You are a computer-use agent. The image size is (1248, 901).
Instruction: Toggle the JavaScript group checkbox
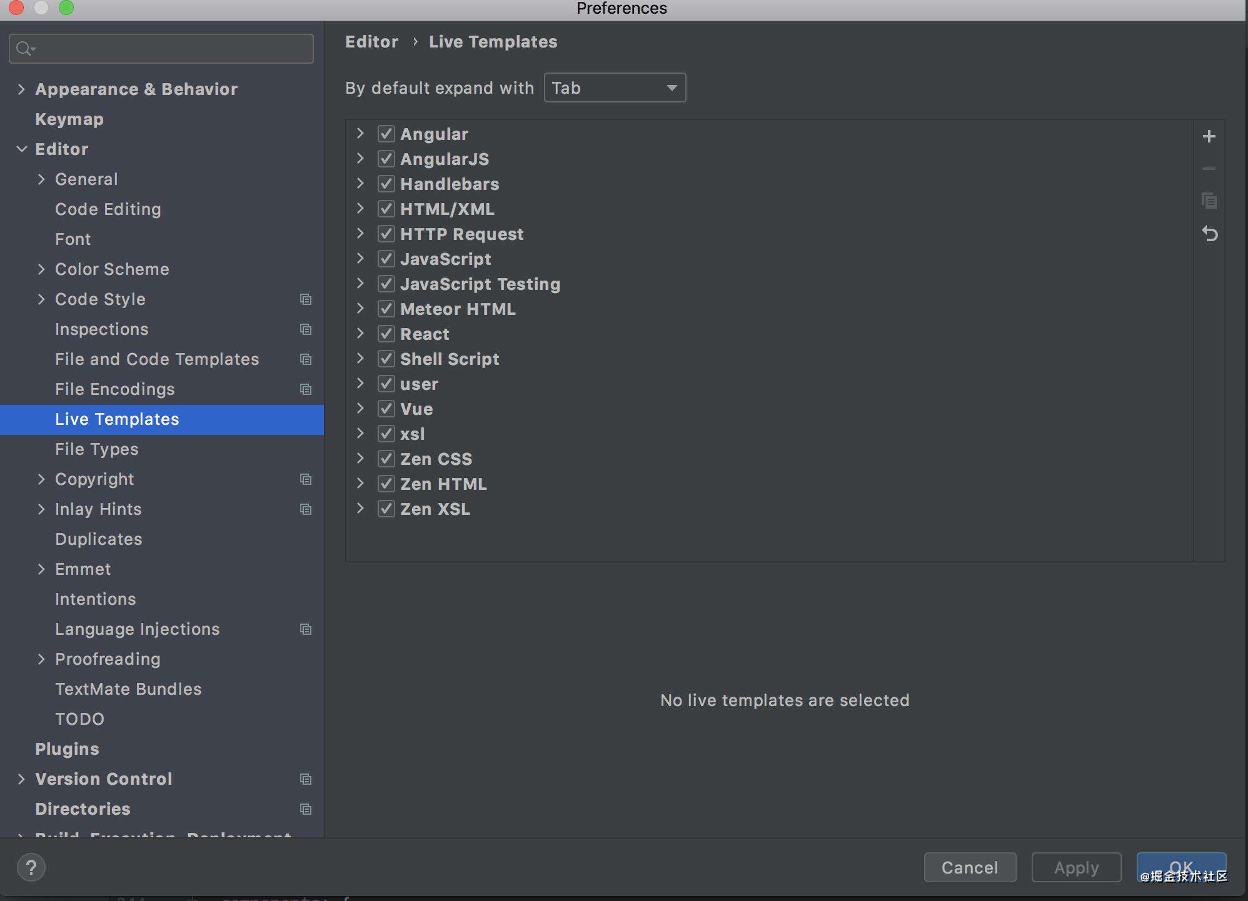click(x=386, y=259)
